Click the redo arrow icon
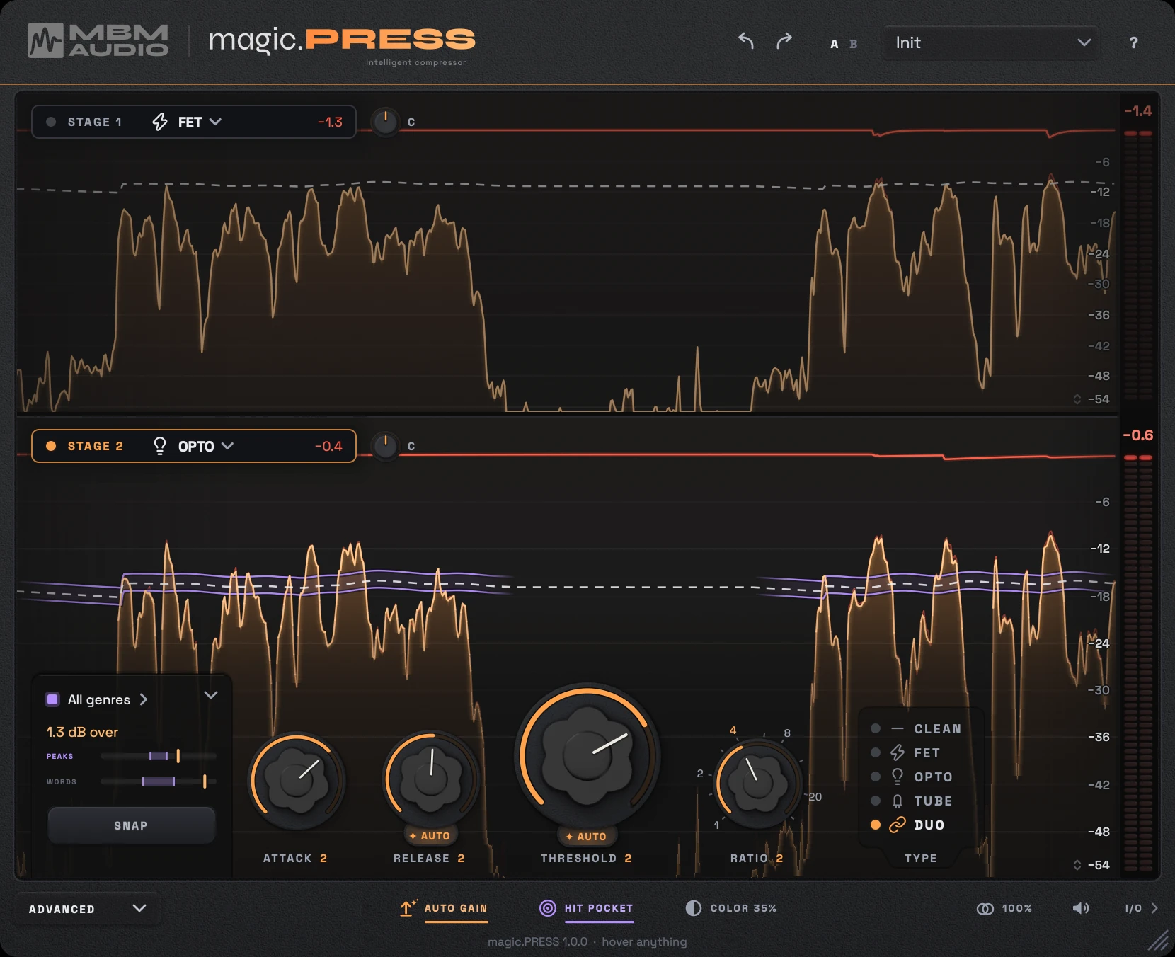1175x957 pixels. pyautogui.click(x=784, y=41)
